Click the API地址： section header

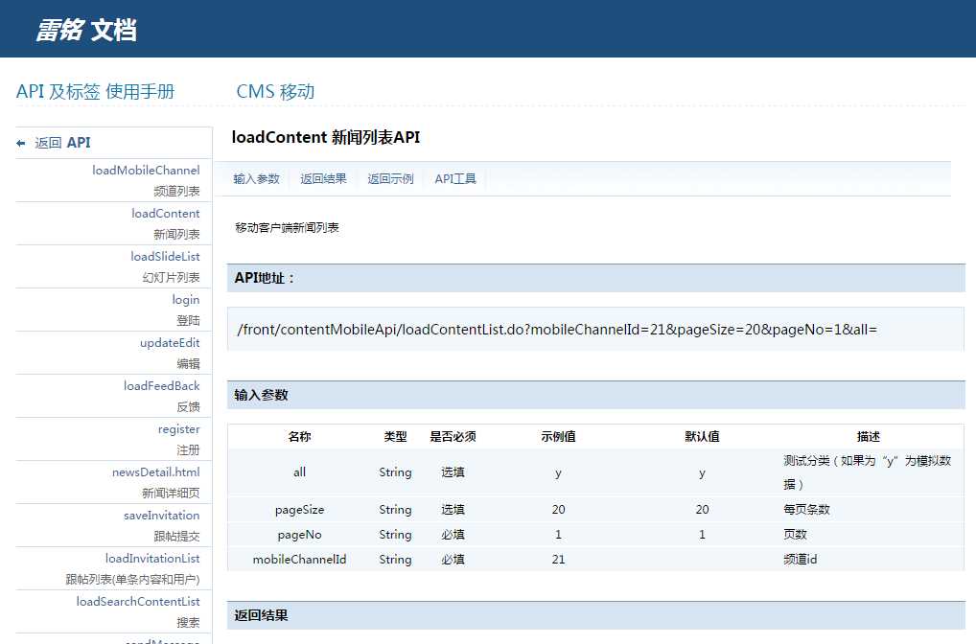coord(595,278)
